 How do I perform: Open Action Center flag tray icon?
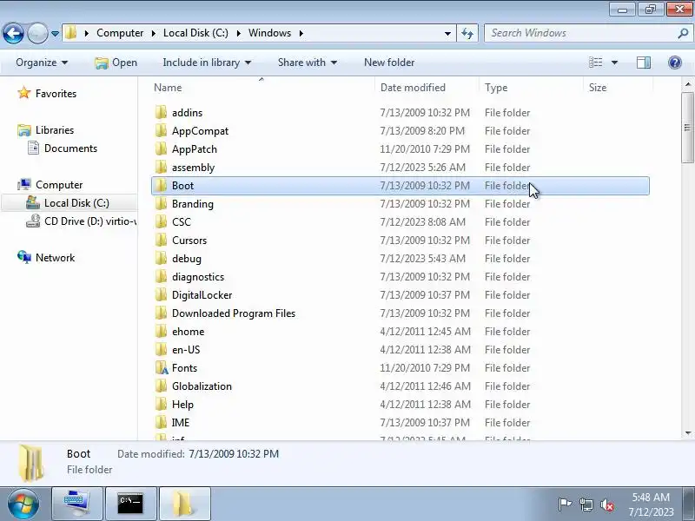click(x=565, y=505)
